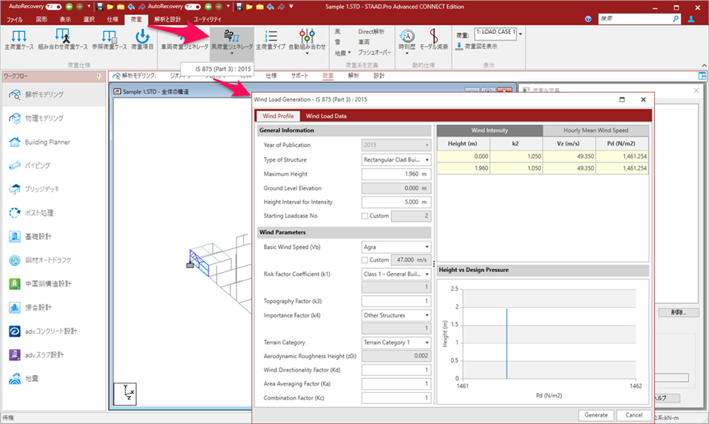The image size is (709, 424).
Task: Enable Custom checkbox for Basic Wind Speed
Action: pyautogui.click(x=364, y=260)
